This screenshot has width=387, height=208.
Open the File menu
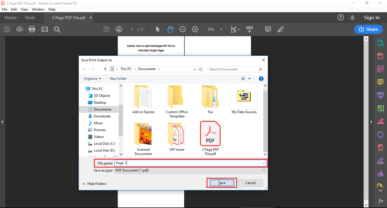[5, 9]
